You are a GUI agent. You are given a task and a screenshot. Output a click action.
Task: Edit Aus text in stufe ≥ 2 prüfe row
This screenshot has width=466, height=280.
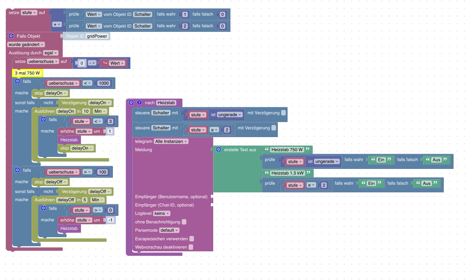coord(426,183)
